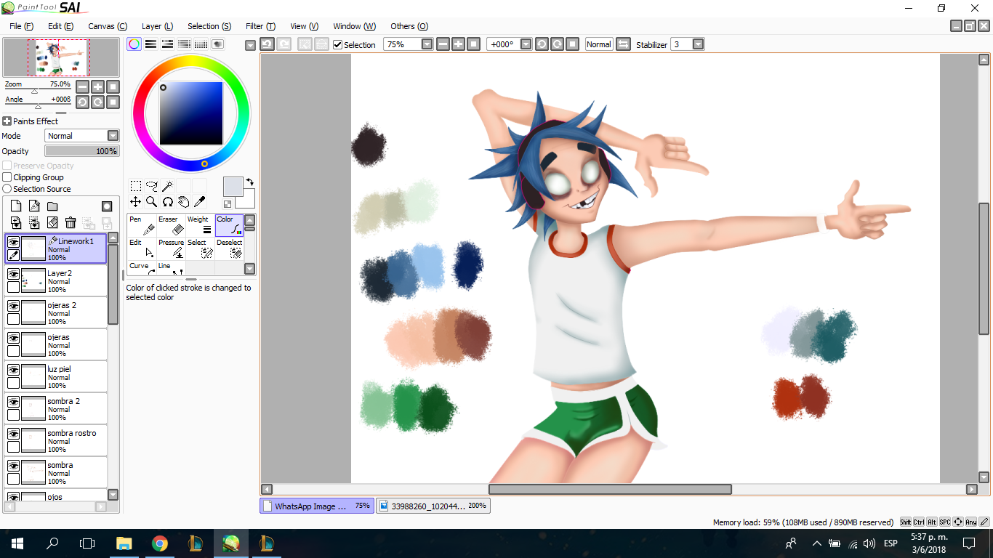Open the color panel options dropdown arrow

tap(250, 45)
